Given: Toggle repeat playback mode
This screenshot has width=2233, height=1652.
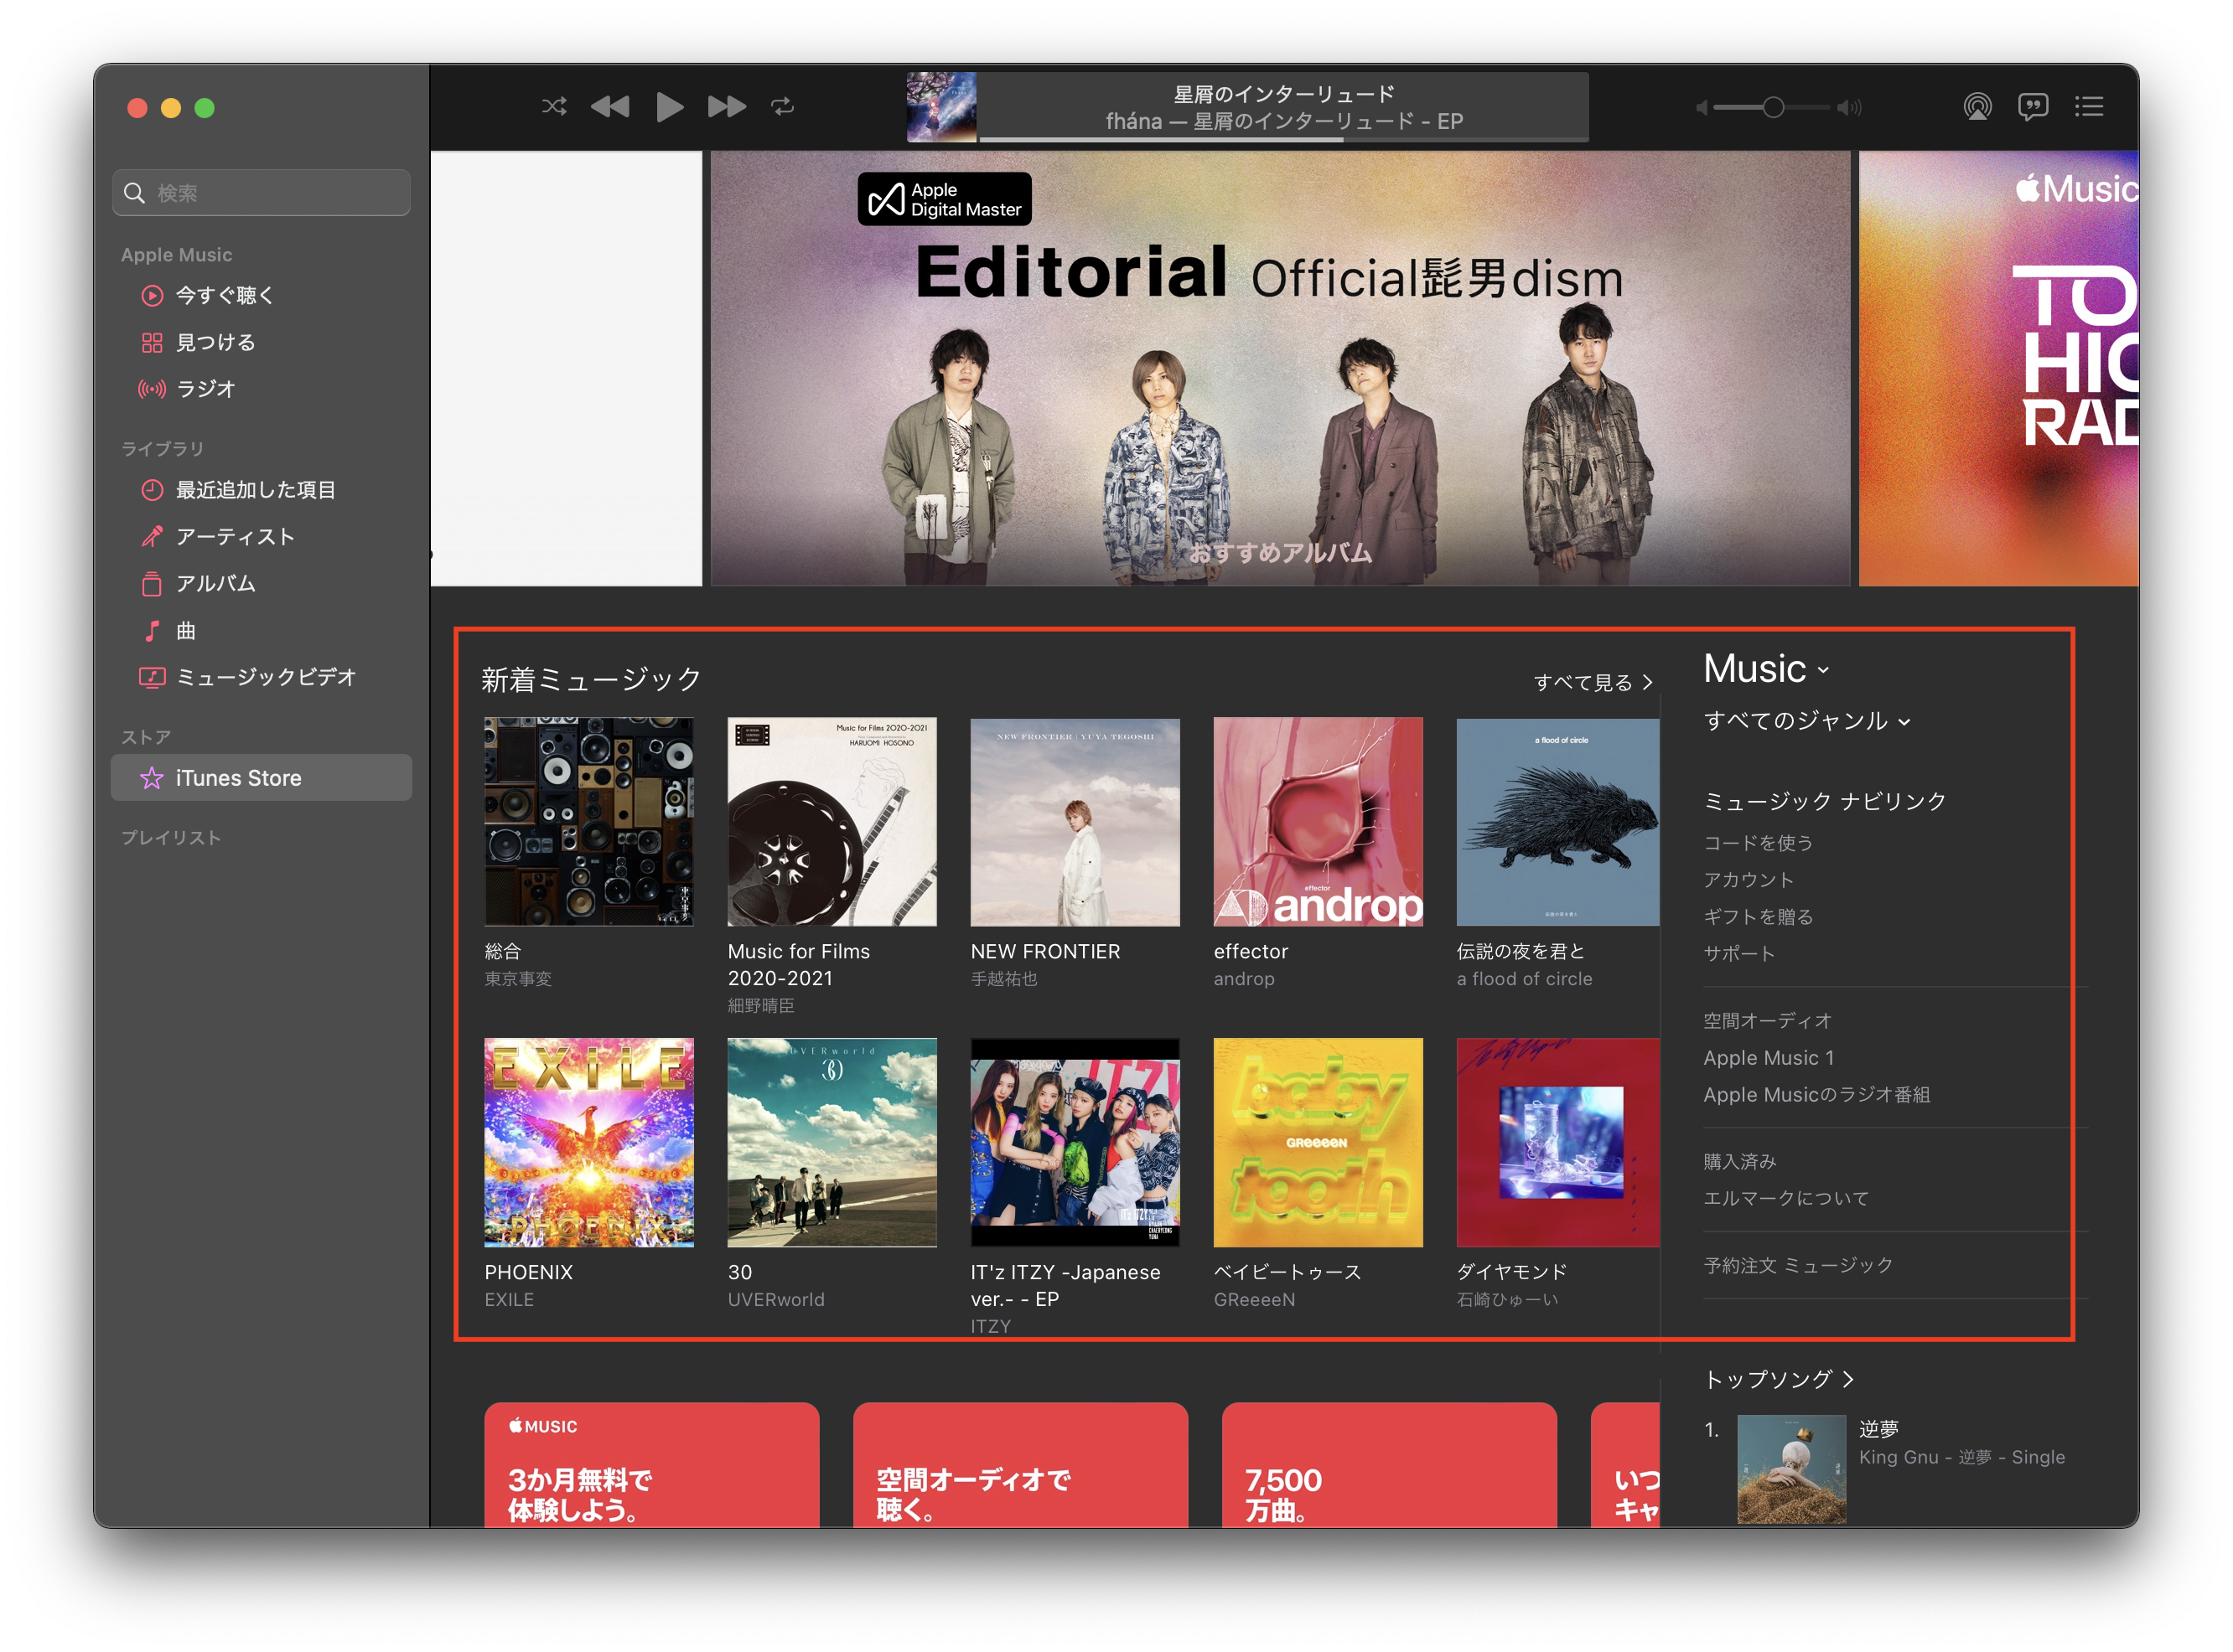Looking at the screenshot, I should click(x=782, y=106).
